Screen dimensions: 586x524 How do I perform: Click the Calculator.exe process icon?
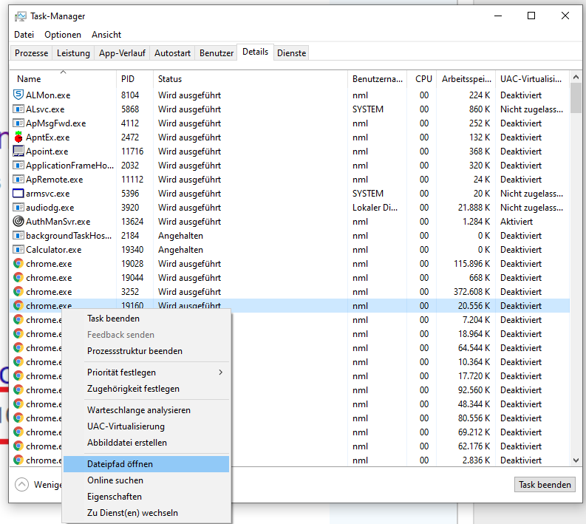point(18,249)
